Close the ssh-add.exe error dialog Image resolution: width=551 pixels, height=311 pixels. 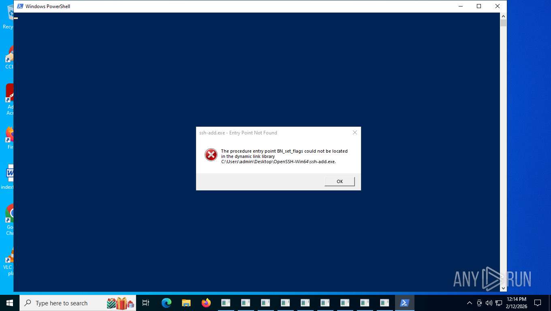(x=355, y=132)
